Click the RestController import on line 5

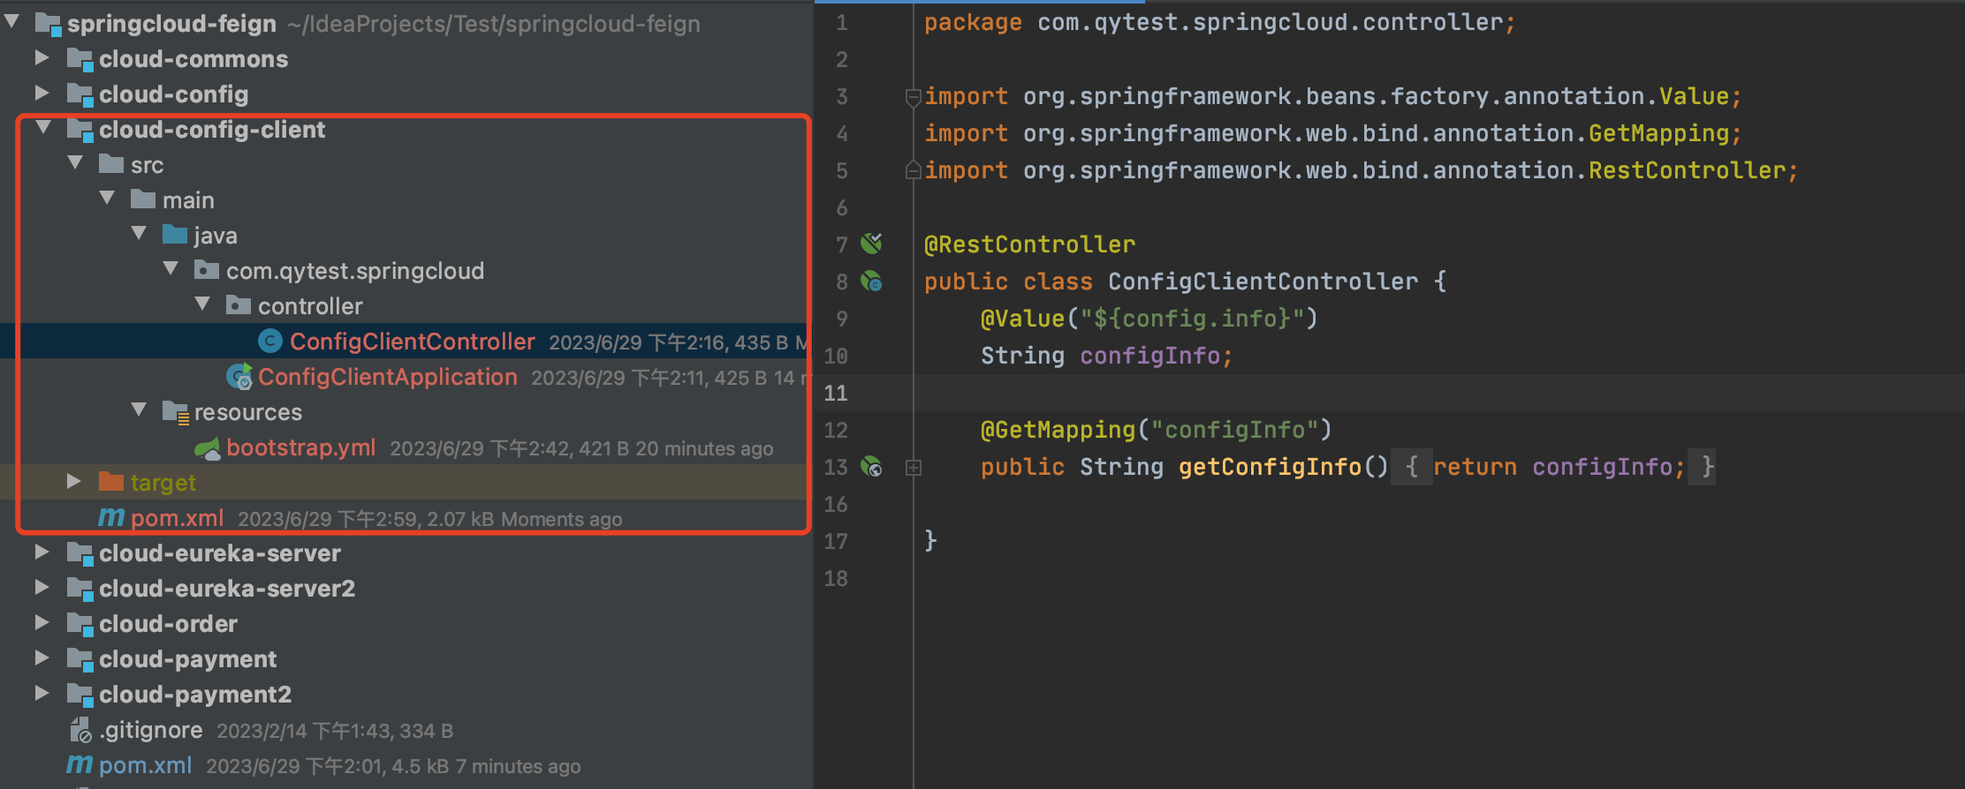1361,170
